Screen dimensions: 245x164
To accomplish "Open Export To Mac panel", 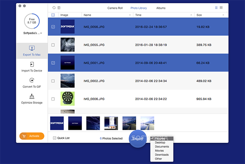I will click(32, 50).
